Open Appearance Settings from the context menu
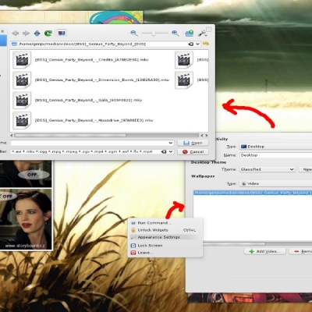 166,237
